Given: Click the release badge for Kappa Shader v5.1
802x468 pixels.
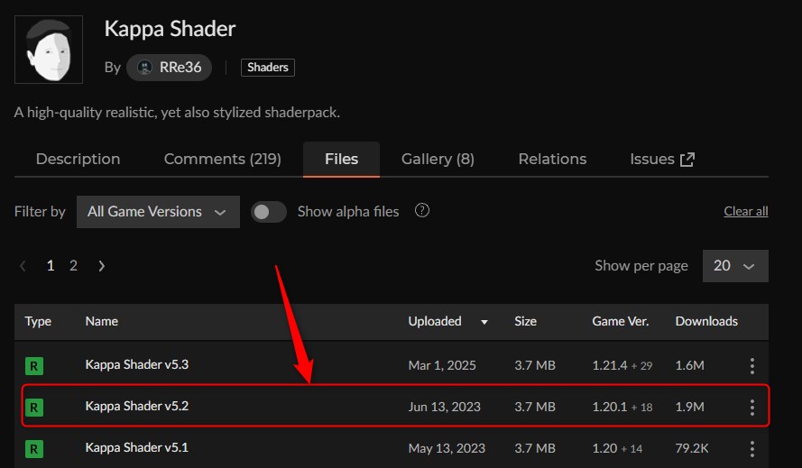Looking at the screenshot, I should [34, 448].
